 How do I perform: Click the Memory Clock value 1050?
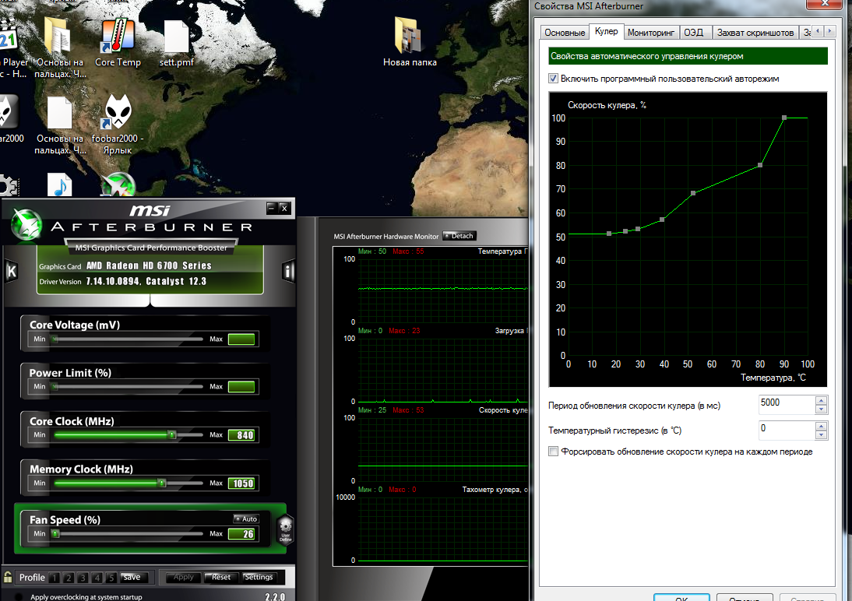(x=242, y=483)
